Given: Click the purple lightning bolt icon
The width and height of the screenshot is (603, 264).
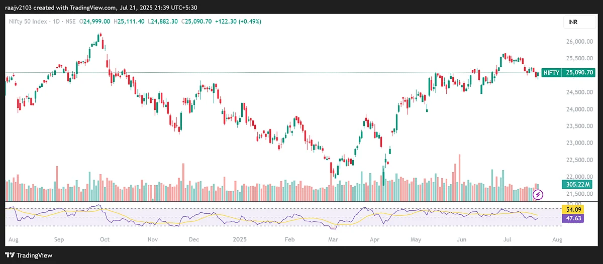Looking at the screenshot, I should pyautogui.click(x=538, y=194).
